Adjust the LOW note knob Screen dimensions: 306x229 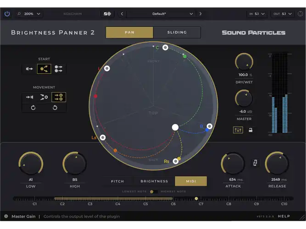click(x=31, y=164)
